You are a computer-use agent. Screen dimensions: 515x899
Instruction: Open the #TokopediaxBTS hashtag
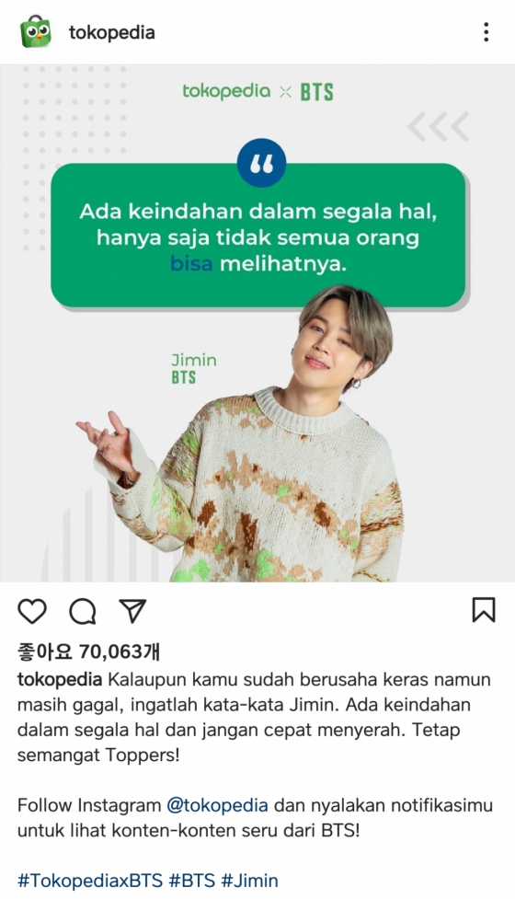(x=90, y=880)
